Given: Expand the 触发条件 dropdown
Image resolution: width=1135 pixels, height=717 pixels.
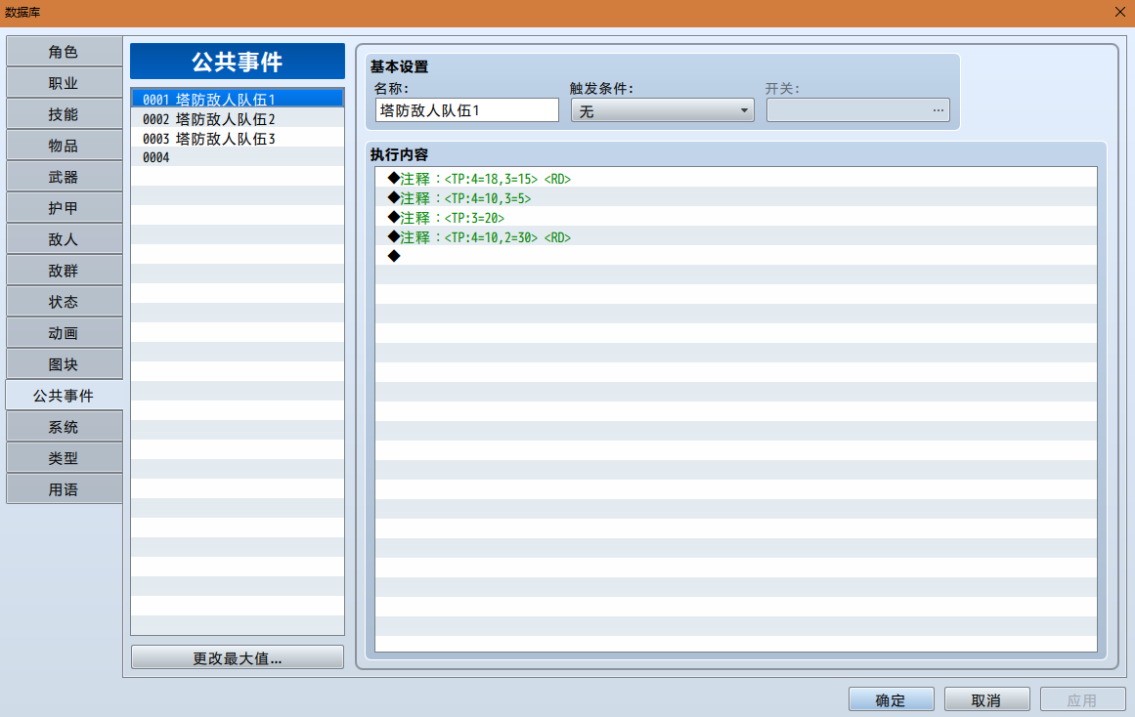Looking at the screenshot, I should click(x=662, y=110).
